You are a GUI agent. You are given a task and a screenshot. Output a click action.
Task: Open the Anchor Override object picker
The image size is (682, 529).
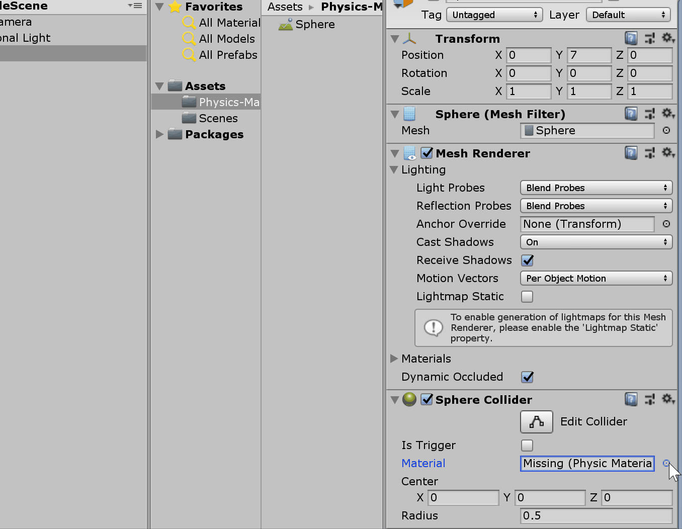(666, 224)
